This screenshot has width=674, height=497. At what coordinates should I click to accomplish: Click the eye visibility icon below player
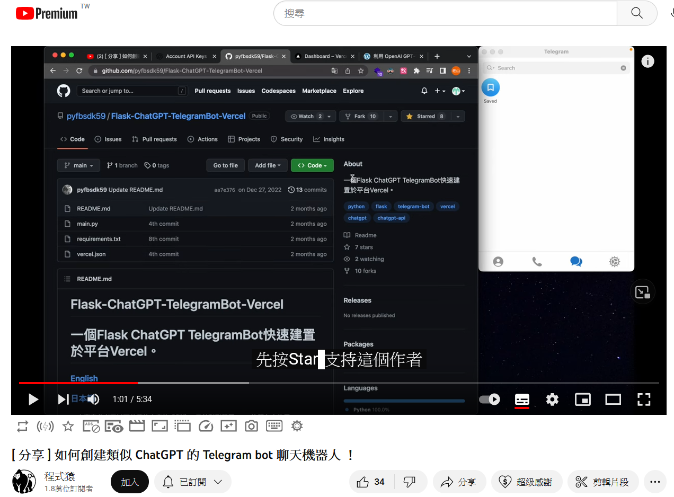(114, 426)
